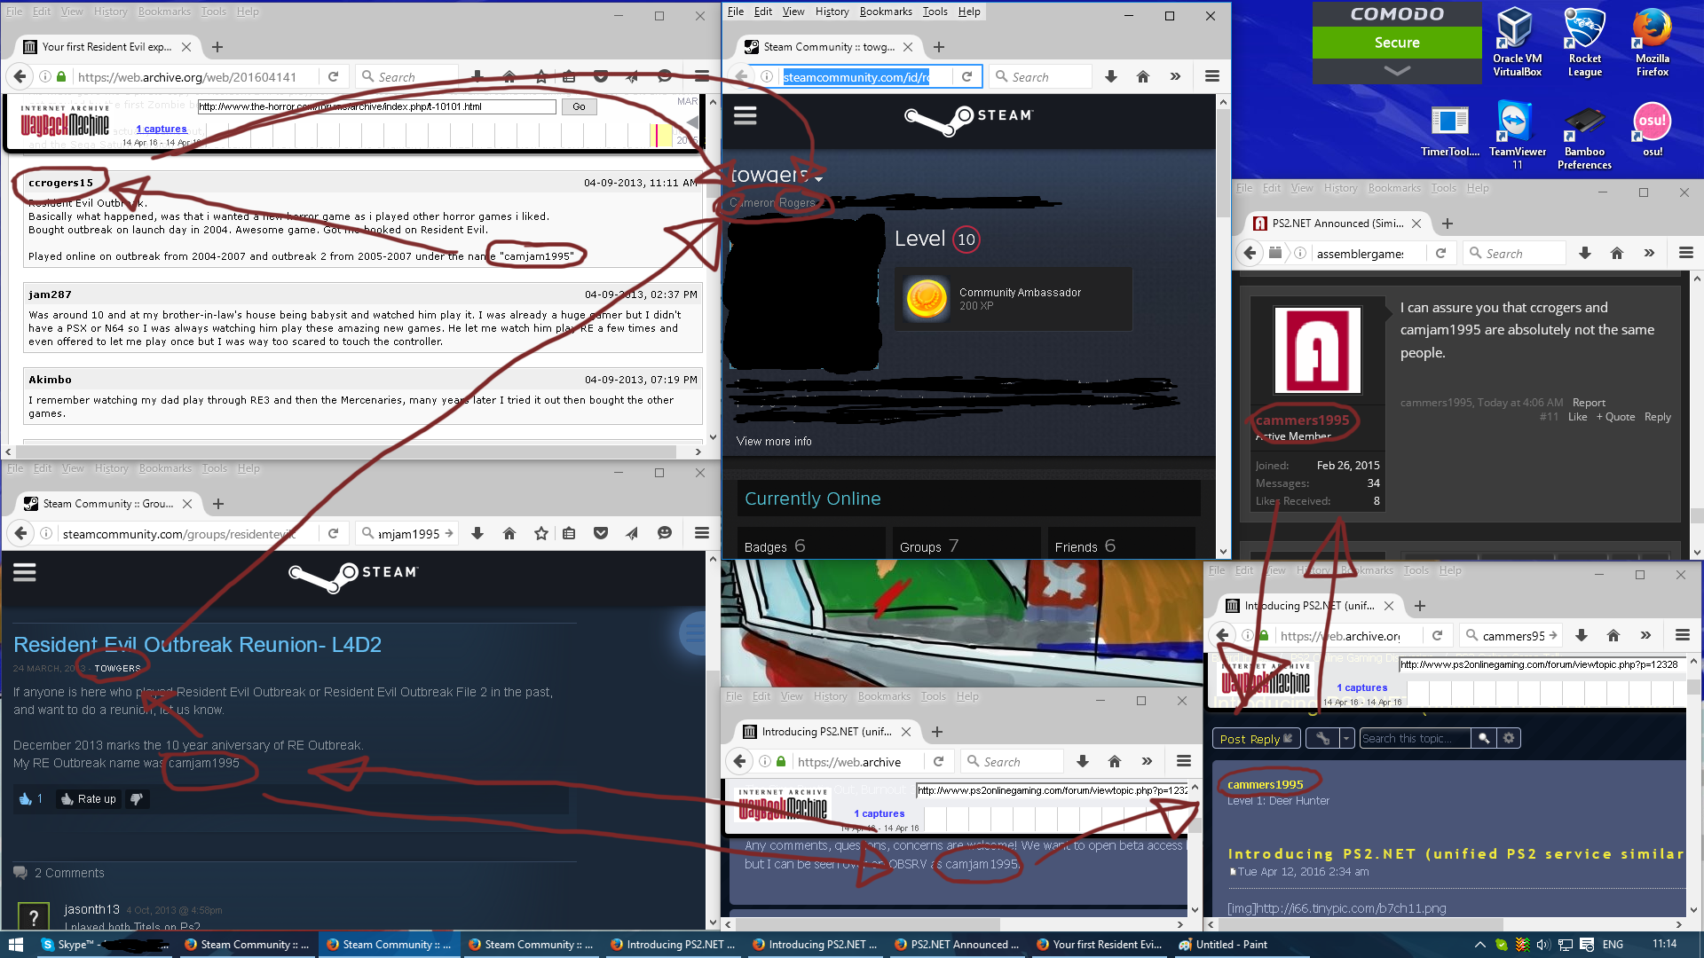This screenshot has height=958, width=1704.
Task: Click the thumbs-down icon on the Outbreak Reunion post
Action: coord(137,799)
